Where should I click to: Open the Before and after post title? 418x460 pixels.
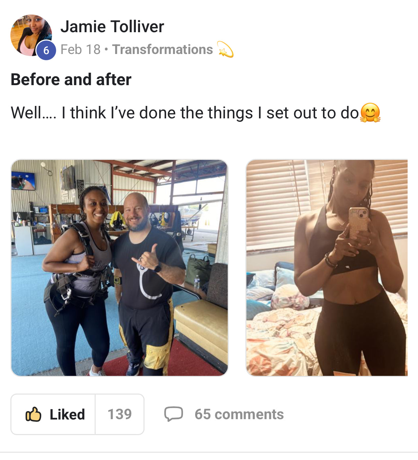71,80
